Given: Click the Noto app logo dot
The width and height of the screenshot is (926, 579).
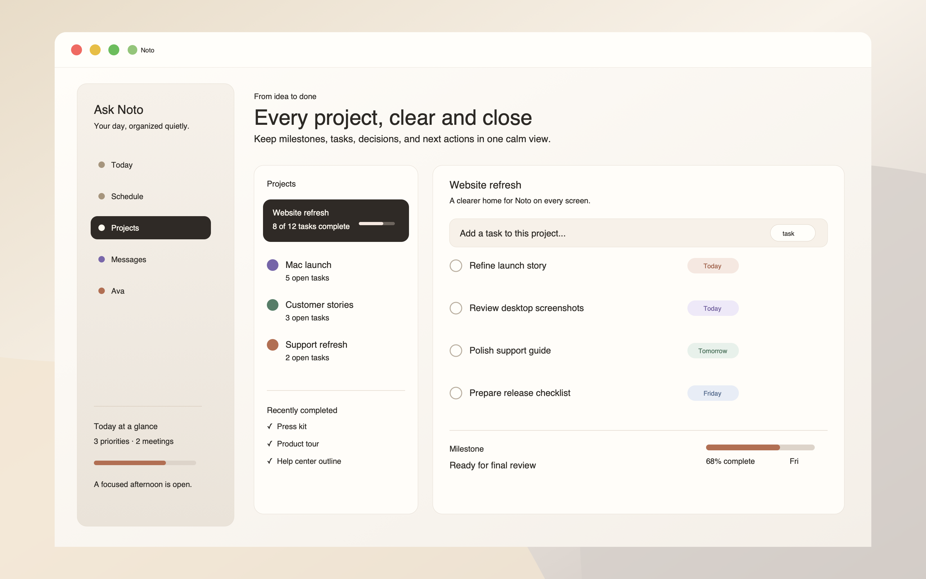Looking at the screenshot, I should pos(132,50).
